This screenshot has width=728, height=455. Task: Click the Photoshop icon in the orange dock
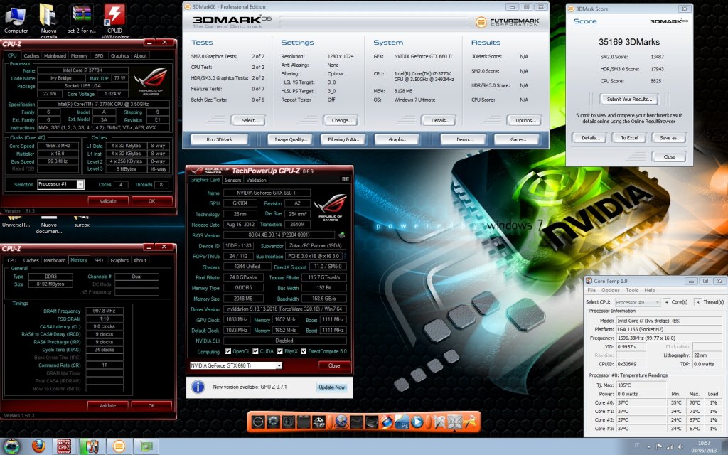click(x=402, y=422)
